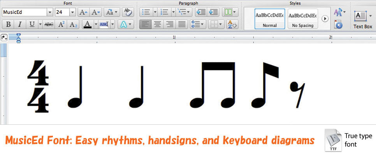The width and height of the screenshot is (376, 156).
Task: Click the Clear Formatting eraser icon
Action: click(x=128, y=12)
